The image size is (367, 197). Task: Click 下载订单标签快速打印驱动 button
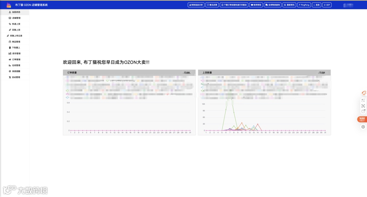pos(234,5)
